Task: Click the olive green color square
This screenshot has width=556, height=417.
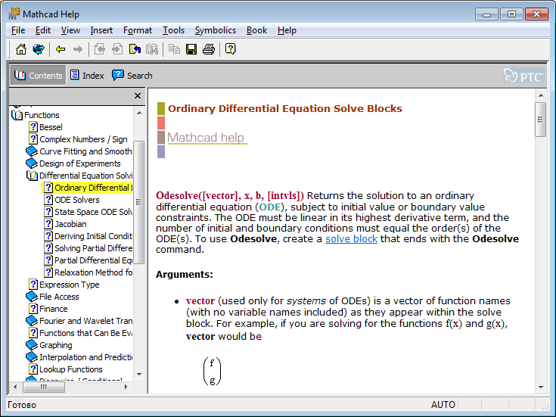Action: click(161, 108)
